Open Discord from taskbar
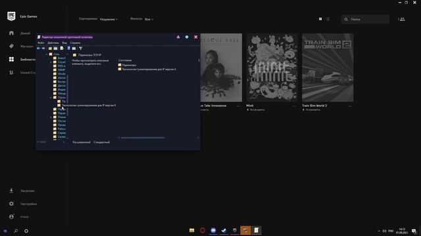This screenshot has height=236, width=421. (x=213, y=230)
